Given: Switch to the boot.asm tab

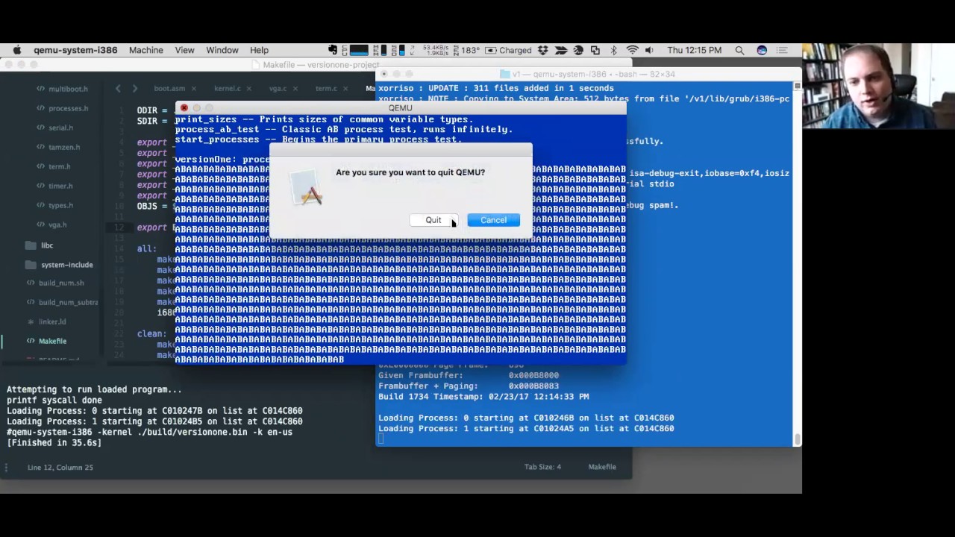Looking at the screenshot, I should [x=169, y=88].
